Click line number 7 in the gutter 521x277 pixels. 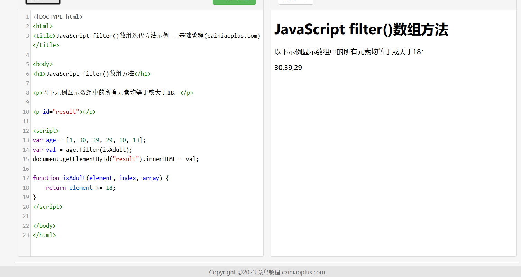pos(27,83)
